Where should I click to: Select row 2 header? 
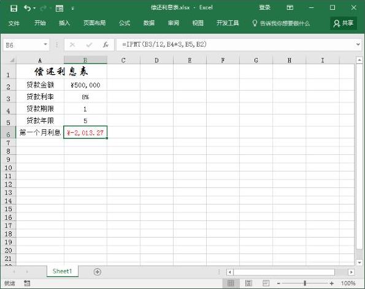coord(9,85)
